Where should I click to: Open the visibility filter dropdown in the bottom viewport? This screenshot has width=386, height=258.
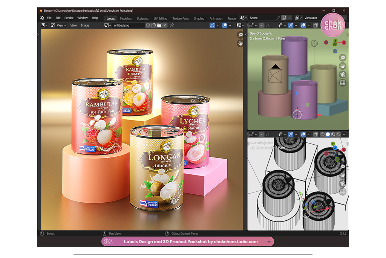282,134
